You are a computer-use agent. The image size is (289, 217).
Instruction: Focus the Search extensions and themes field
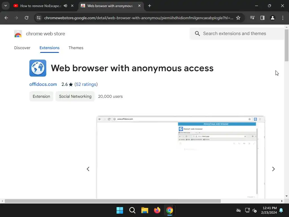click(x=237, y=33)
